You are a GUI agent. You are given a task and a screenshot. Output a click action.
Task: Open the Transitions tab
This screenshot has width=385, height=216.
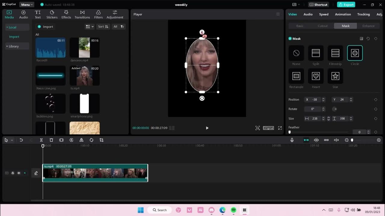coord(82,14)
